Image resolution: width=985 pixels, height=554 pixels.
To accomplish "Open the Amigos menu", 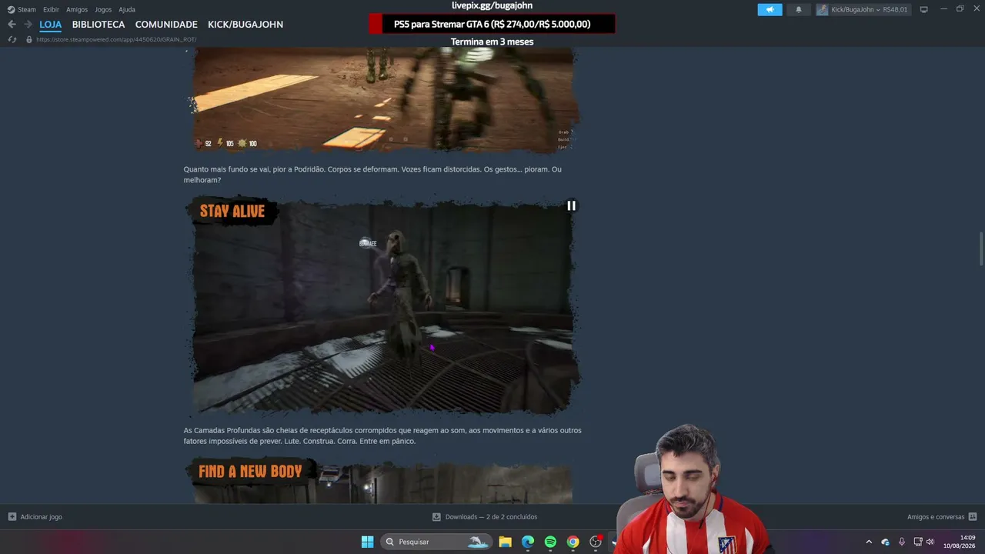I will (x=77, y=9).
